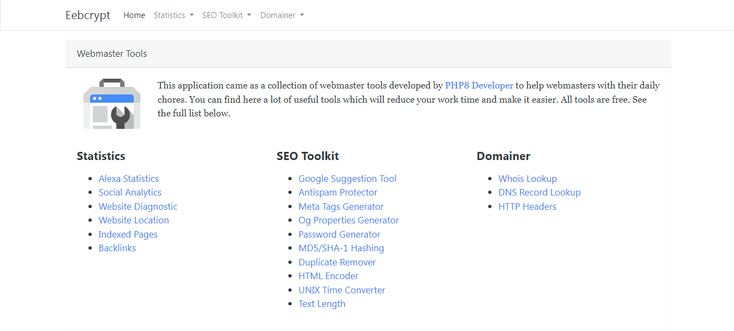Expand the SEO Toolkit dropdown menu
Viewport: 734px width, 331px height.
click(227, 15)
